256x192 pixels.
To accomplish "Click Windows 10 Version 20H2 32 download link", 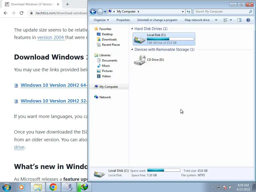I will click(54, 101).
